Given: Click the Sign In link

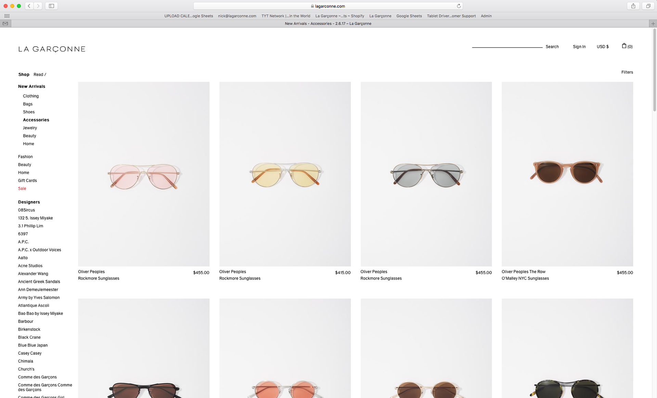Looking at the screenshot, I should click(579, 47).
